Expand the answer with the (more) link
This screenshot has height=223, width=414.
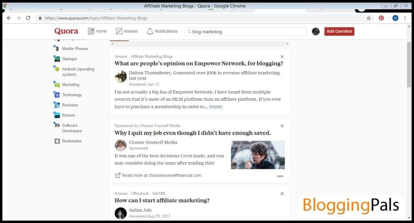pyautogui.click(x=216, y=107)
